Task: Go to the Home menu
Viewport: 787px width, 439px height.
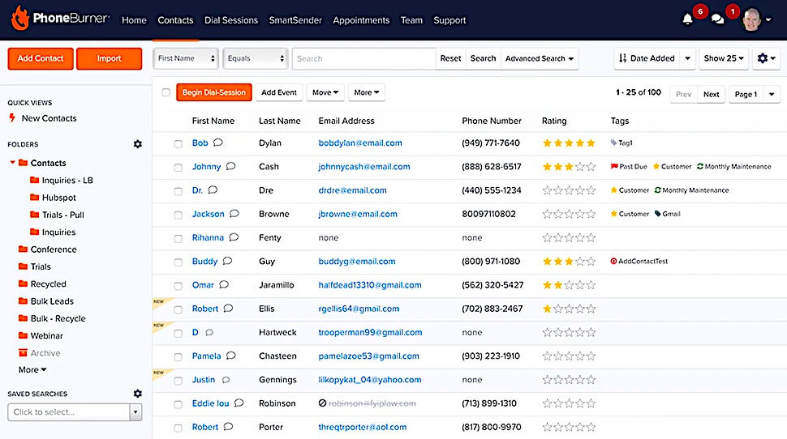Action: point(134,20)
